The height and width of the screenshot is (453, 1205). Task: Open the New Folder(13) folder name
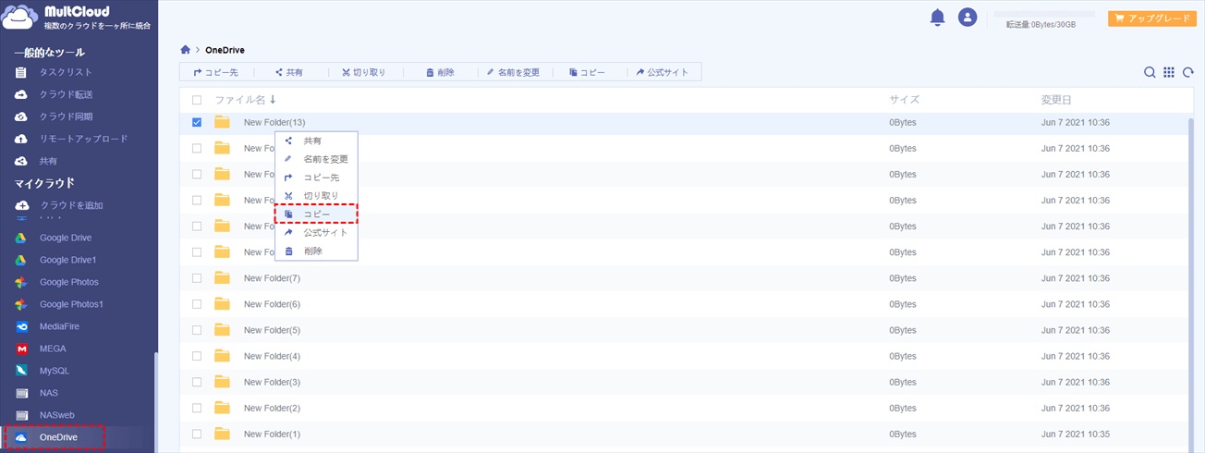click(274, 122)
